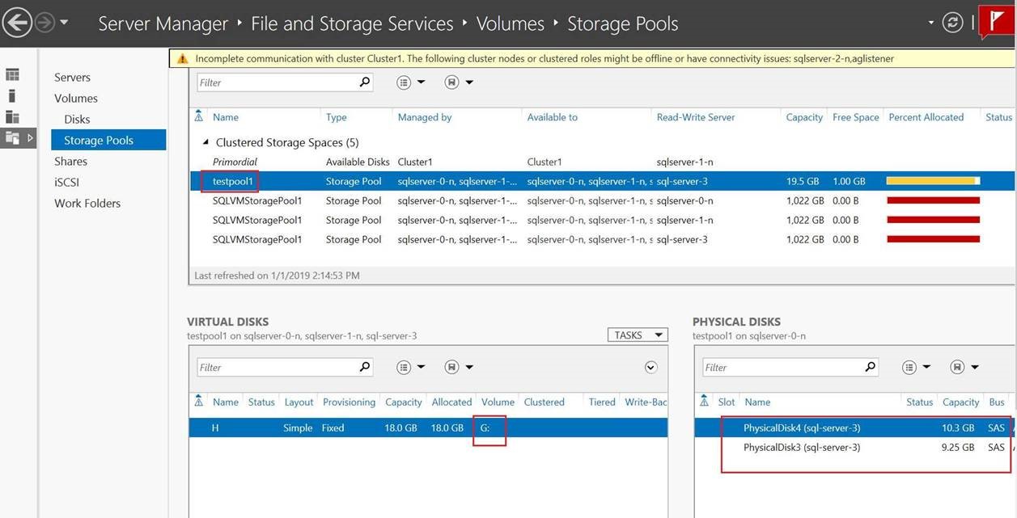Select Disks in the navigation pane
The width and height of the screenshot is (1017, 518).
tap(77, 119)
